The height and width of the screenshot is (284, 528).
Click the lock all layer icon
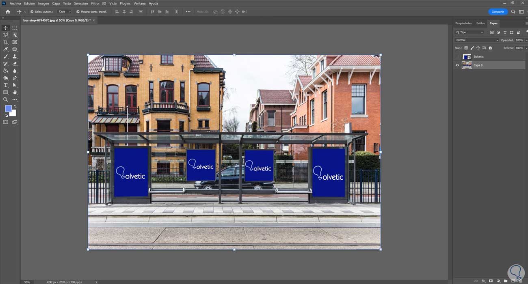[x=490, y=48]
